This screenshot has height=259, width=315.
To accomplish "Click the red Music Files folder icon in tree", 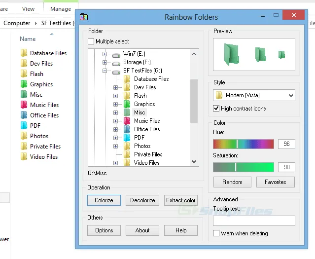I will click(x=127, y=121).
